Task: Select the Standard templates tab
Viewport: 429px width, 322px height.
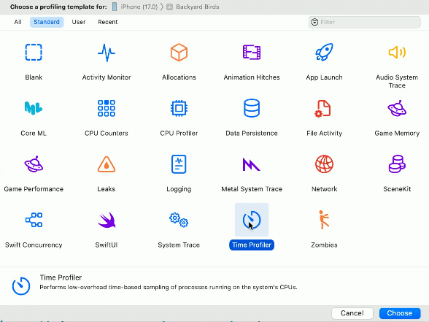Action: (47, 22)
